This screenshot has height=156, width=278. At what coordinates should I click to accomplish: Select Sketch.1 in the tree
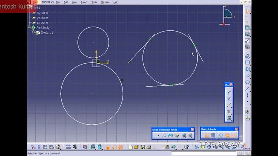[47, 32]
